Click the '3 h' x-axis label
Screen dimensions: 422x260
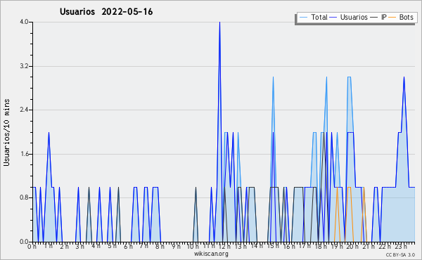coord(80,247)
